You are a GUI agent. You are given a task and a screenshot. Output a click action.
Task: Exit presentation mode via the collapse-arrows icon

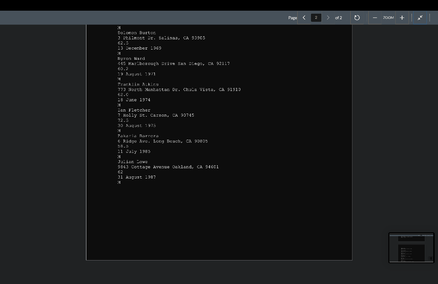pyautogui.click(x=420, y=18)
